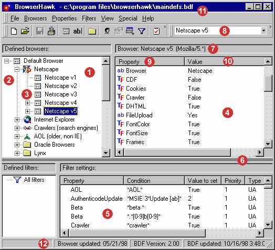275x250 pixels.
Task: Click the TF icon beside Frames property
Action: tap(121, 142)
